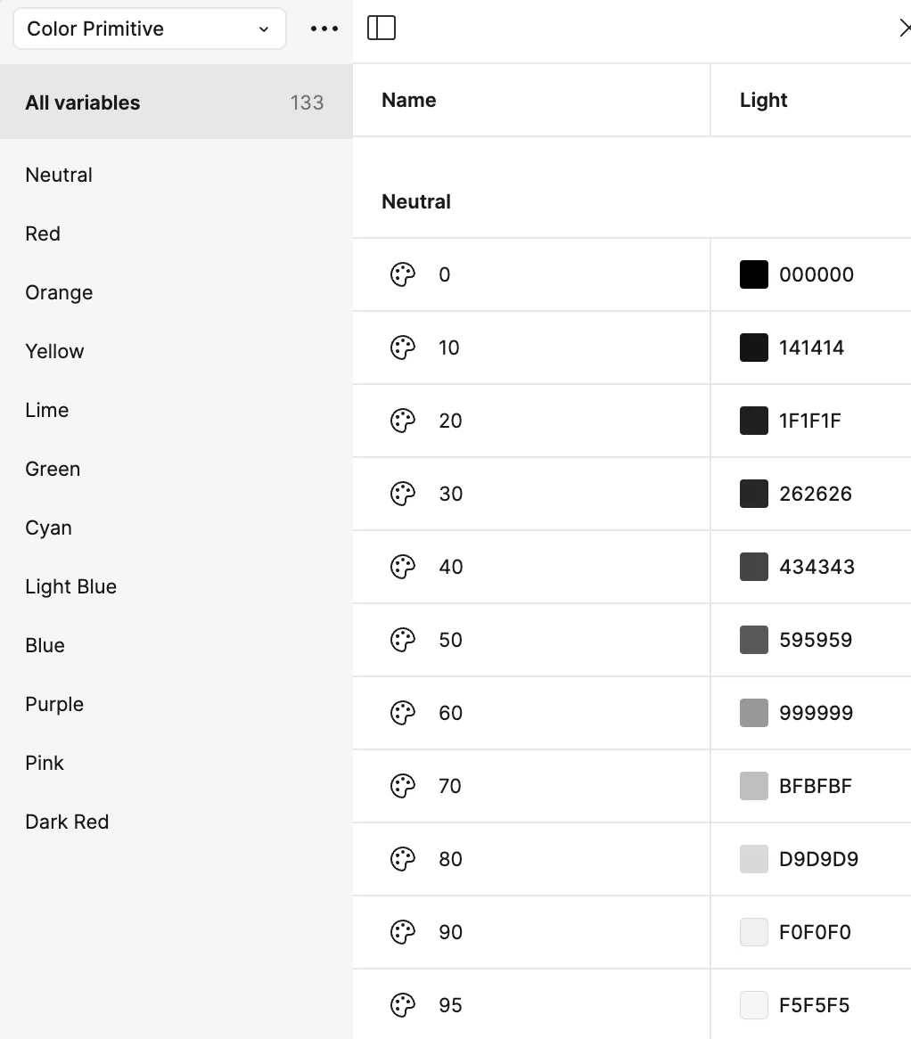Click the 434343 color swatch
Viewport: 911px width, 1039px height.
pyautogui.click(x=754, y=567)
